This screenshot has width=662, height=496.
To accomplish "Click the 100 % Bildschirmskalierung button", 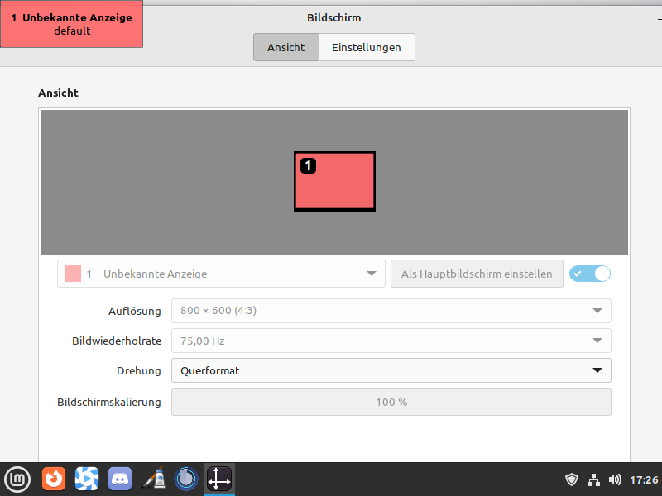I will point(391,402).
